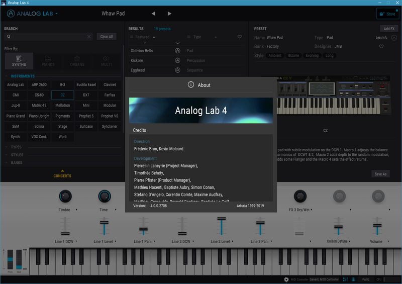Screen dimensions: 402x284
Task: Click the Panic button
Action: point(366,279)
